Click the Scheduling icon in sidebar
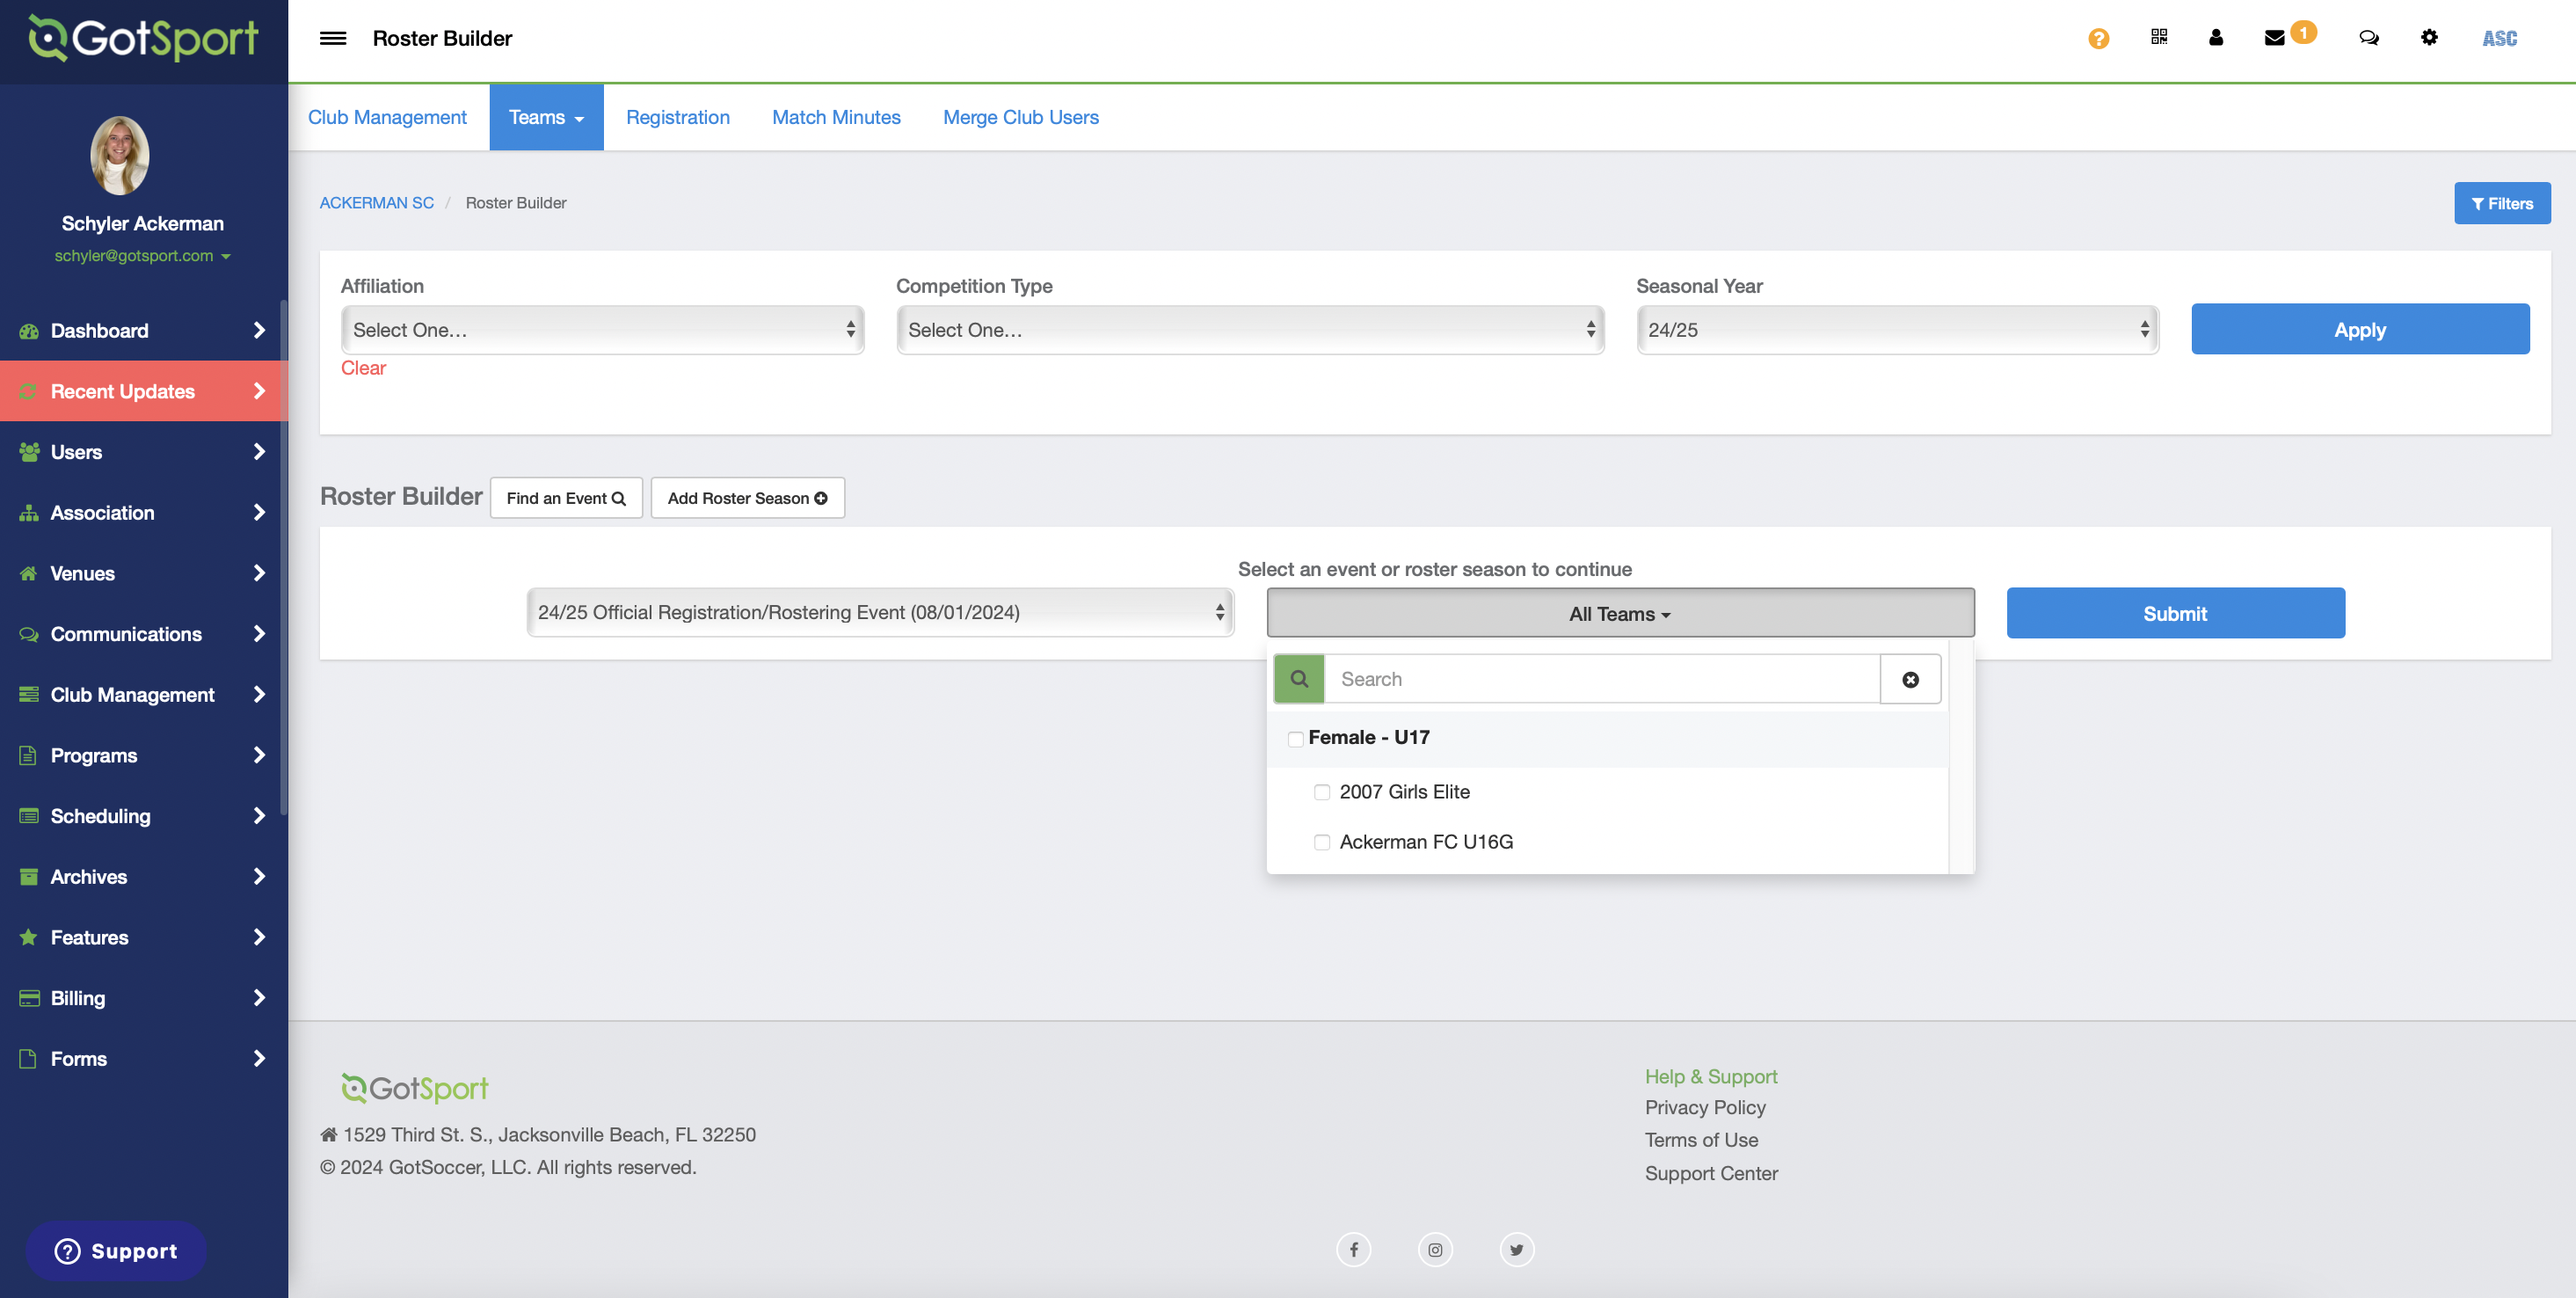Image resolution: width=2576 pixels, height=1298 pixels. [29, 816]
